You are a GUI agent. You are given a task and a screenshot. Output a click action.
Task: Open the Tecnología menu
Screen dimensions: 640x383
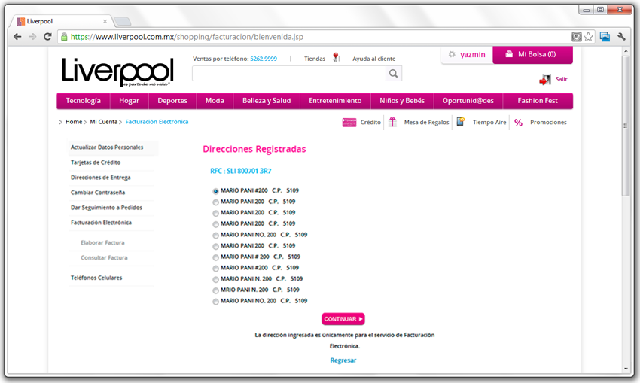click(x=84, y=101)
